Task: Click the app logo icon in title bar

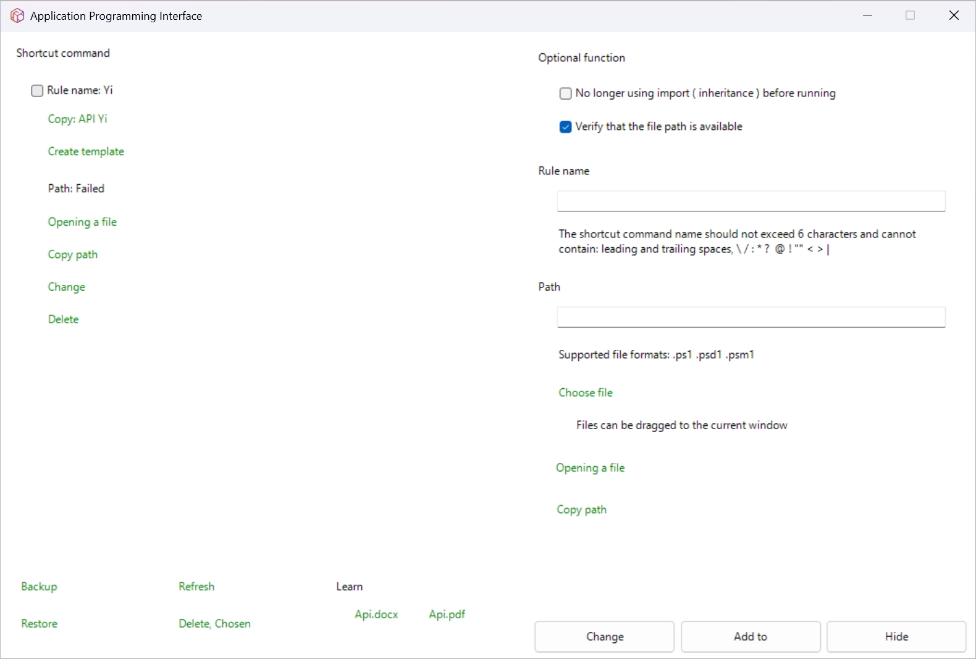Action: pyautogui.click(x=17, y=16)
